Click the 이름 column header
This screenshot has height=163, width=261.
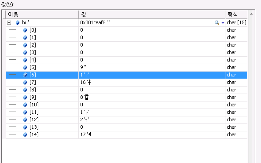(x=42, y=14)
